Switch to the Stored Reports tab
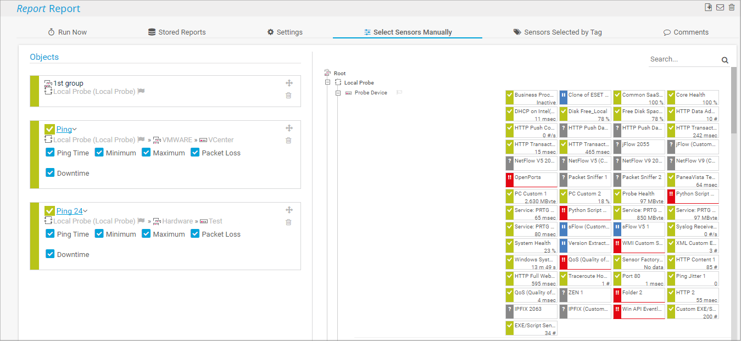The width and height of the screenshot is (741, 341). (177, 32)
